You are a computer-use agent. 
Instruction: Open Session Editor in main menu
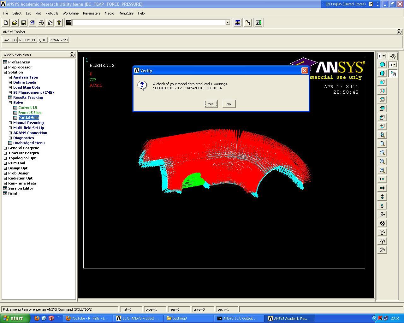pyautogui.click(x=21, y=188)
